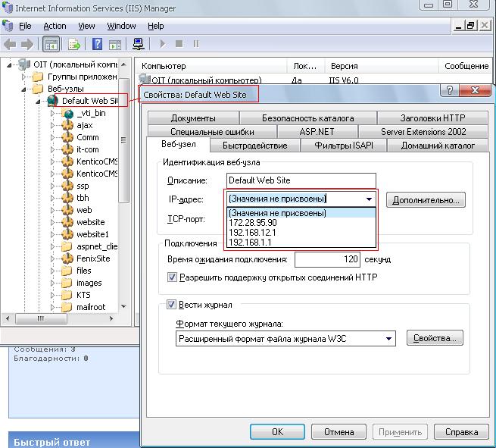Open the Help menu
The height and width of the screenshot is (448, 496).
pyautogui.click(x=156, y=26)
